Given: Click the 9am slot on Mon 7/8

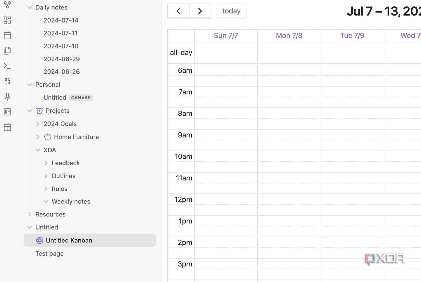Looking at the screenshot, I should (x=289, y=135).
